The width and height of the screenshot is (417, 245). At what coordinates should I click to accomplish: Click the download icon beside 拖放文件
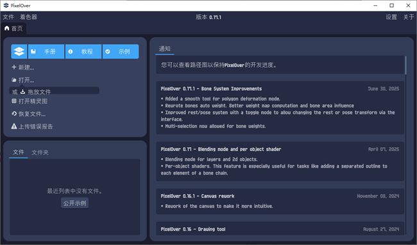tap(23, 91)
